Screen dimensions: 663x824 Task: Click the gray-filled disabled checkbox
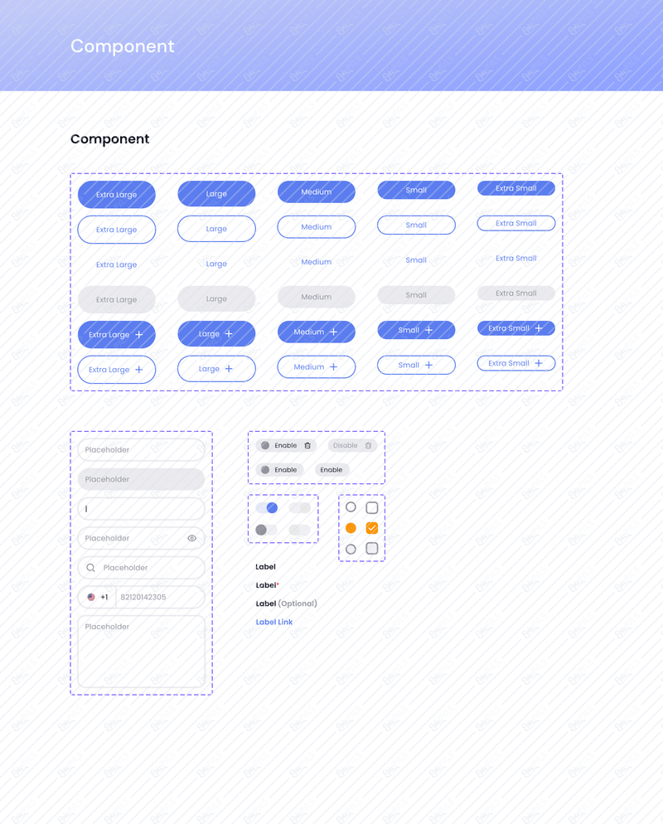click(372, 549)
